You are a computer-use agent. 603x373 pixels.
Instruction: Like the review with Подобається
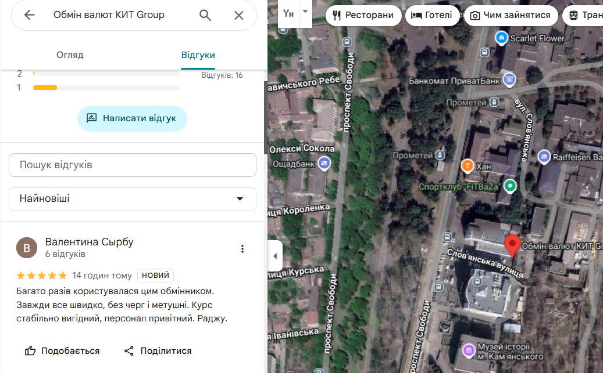(62, 351)
